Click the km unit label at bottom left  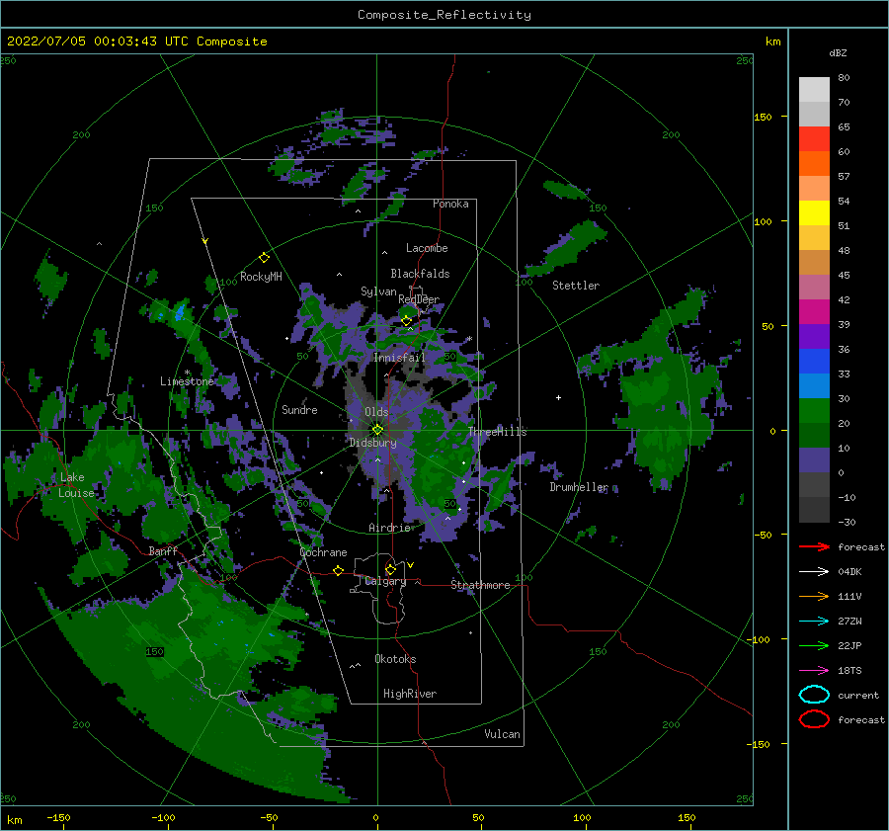tap(15, 820)
